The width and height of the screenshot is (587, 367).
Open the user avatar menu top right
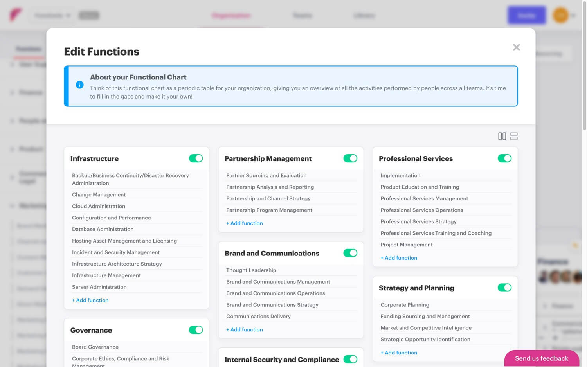(560, 15)
